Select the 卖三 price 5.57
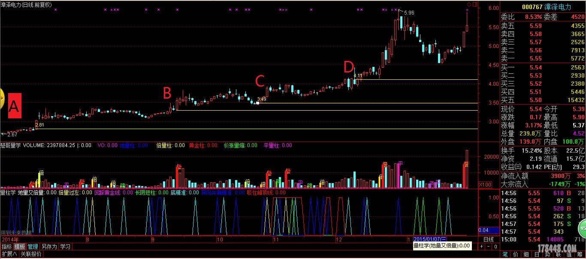This screenshot has height=259, width=586. coord(536,42)
